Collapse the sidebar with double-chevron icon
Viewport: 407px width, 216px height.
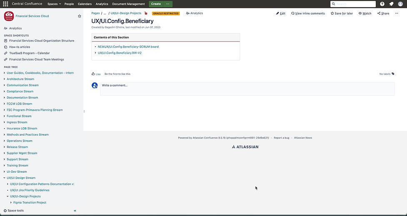(x=75, y=211)
